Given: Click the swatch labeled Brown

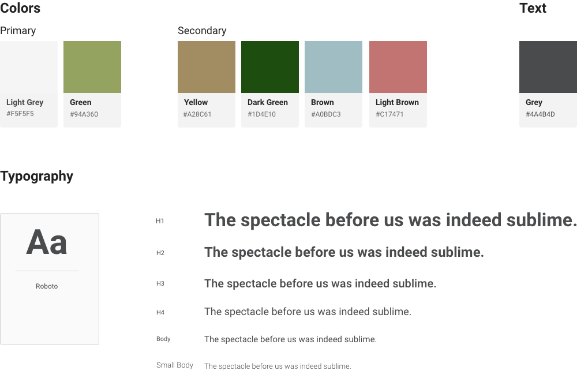Looking at the screenshot, I should pos(334,67).
